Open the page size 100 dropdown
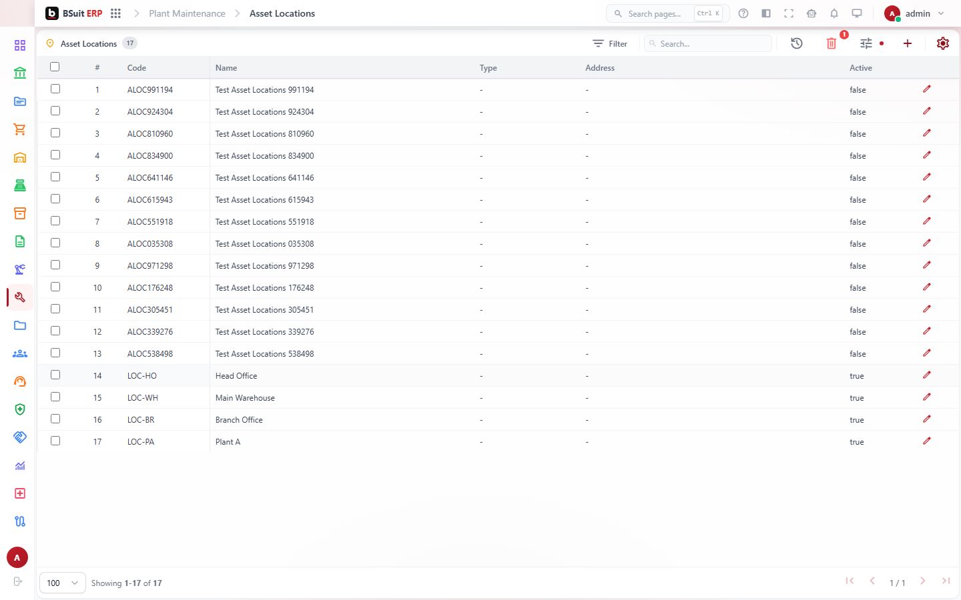961x600 pixels. 63,583
